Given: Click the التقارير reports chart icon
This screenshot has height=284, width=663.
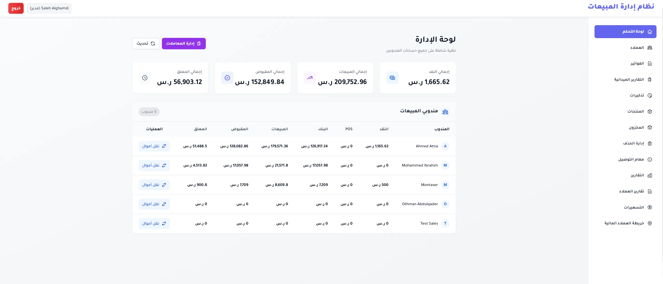Looking at the screenshot, I should pos(650,175).
